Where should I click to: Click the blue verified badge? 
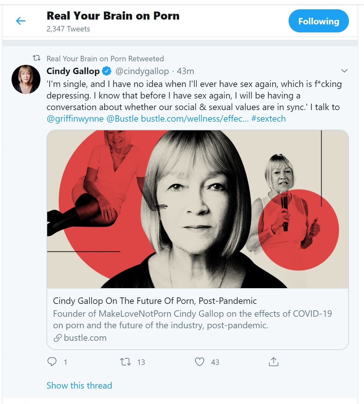107,71
